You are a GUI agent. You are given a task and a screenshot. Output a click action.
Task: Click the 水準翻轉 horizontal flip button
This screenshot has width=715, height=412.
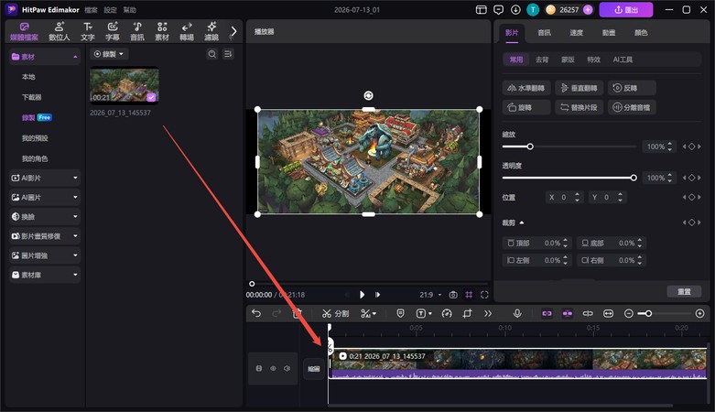coord(526,88)
